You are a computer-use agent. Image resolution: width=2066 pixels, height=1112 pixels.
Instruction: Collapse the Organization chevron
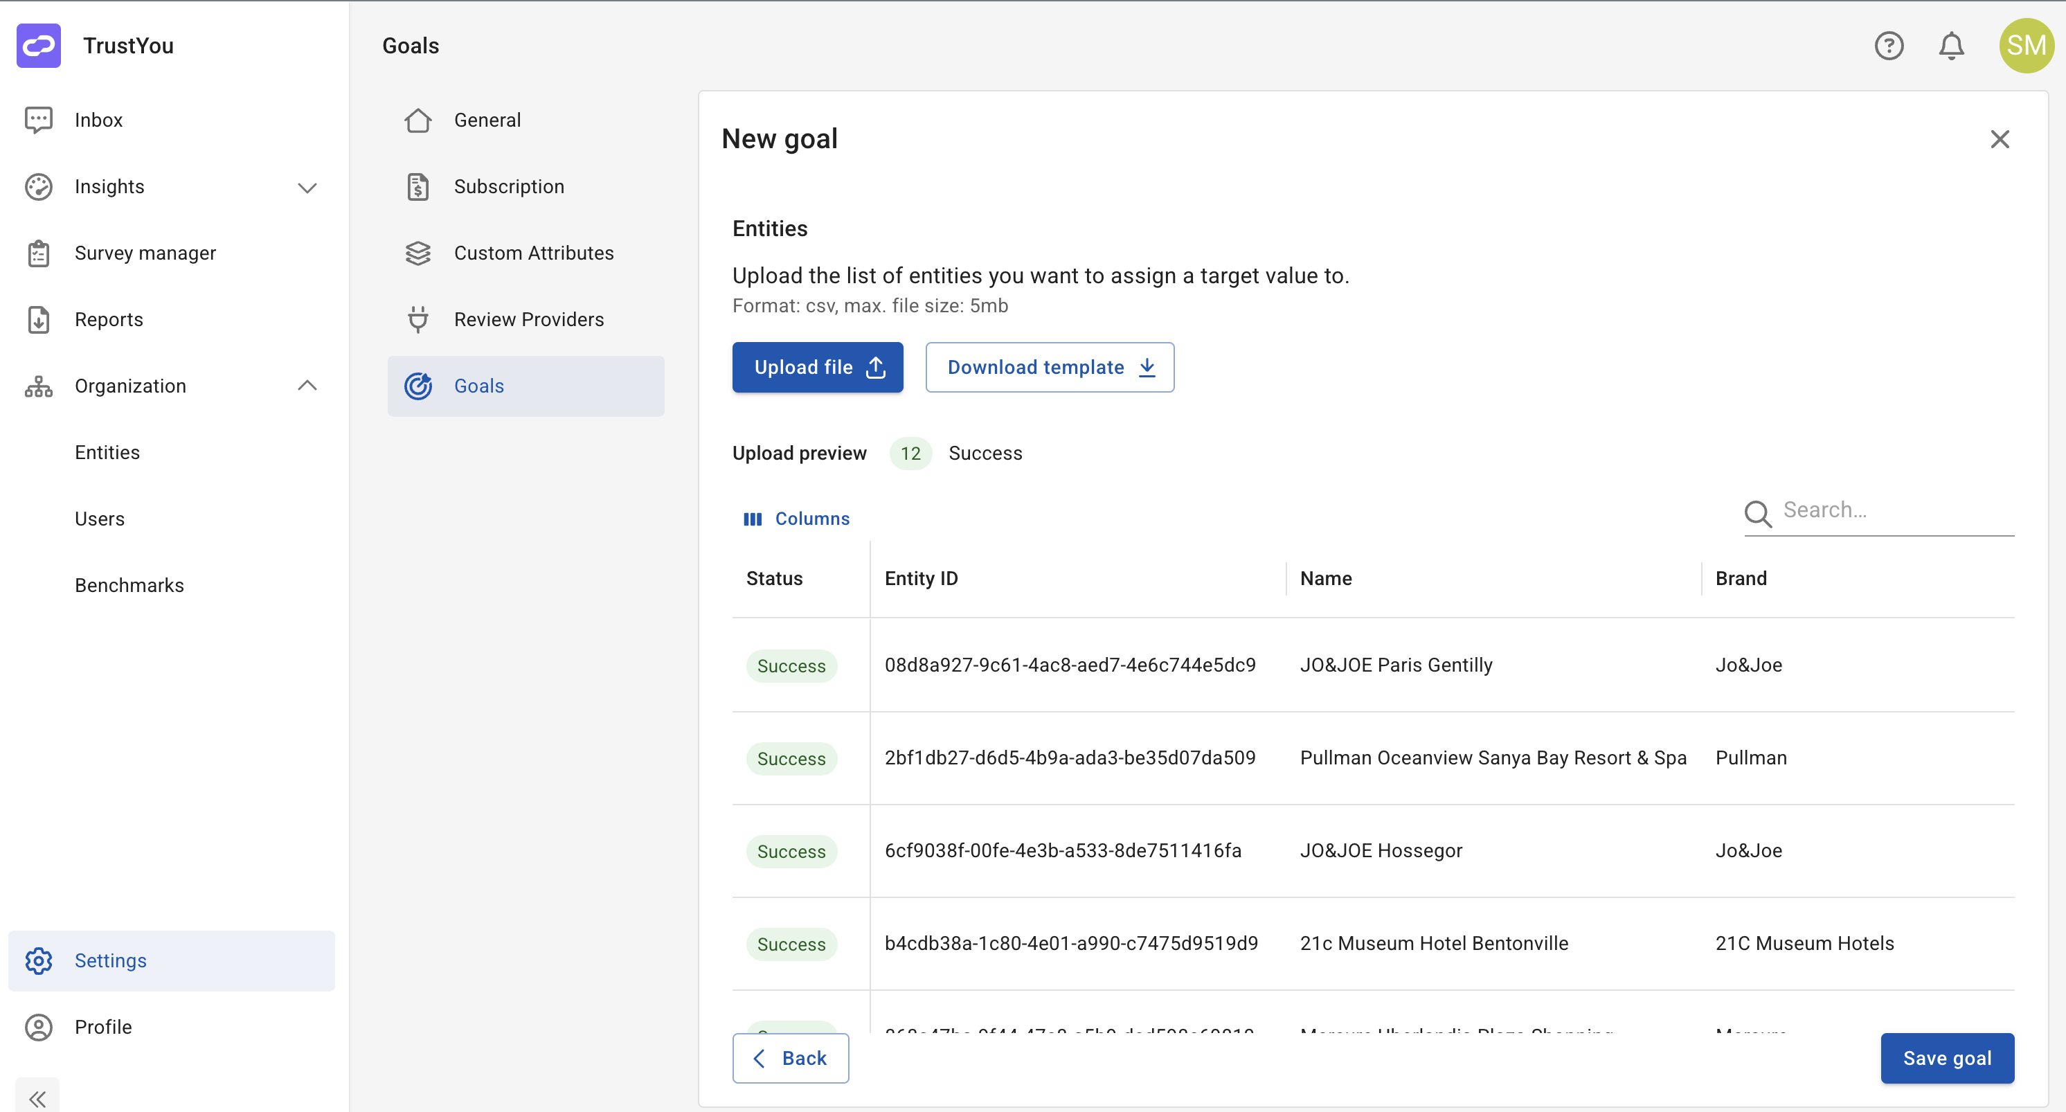pos(307,386)
